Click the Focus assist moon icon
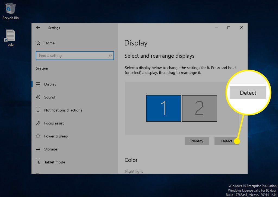Viewport: 278px width, 197px height. pos(38,123)
